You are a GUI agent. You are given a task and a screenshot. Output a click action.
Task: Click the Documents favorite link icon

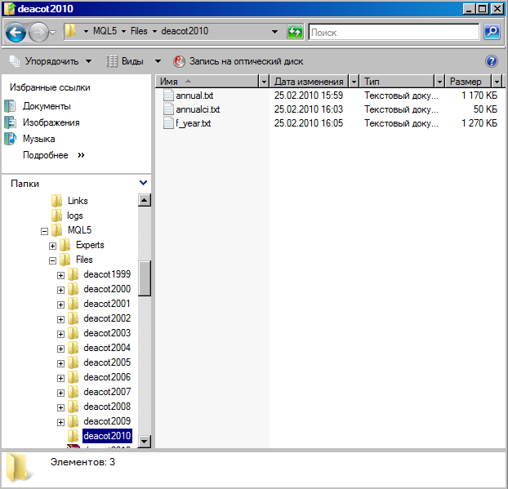click(x=11, y=106)
